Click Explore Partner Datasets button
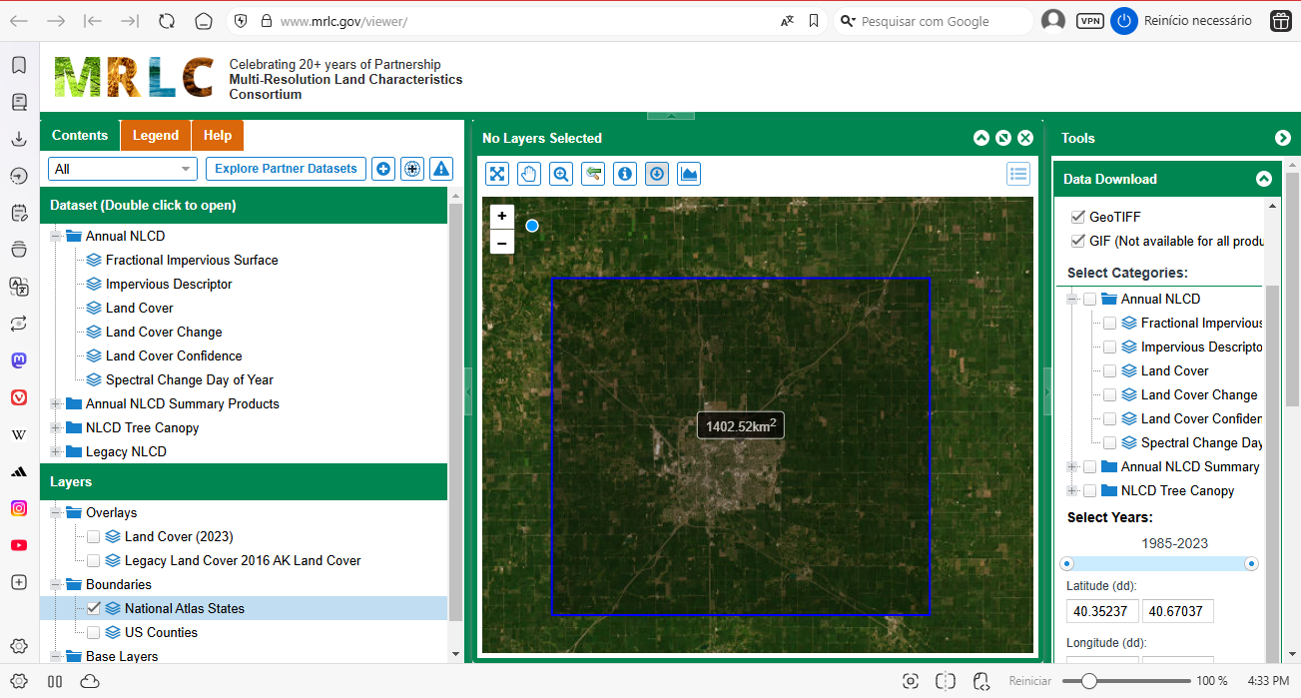The width and height of the screenshot is (1301, 698). (286, 169)
